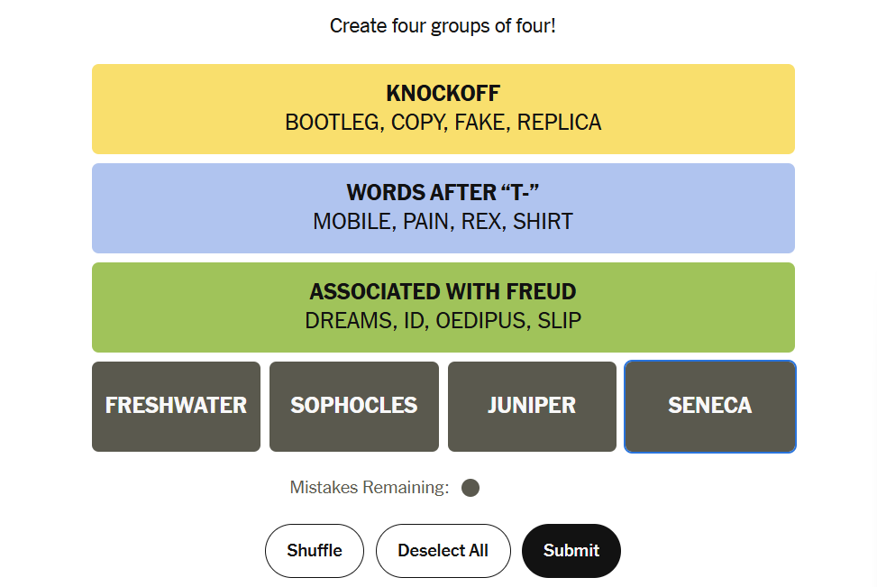Submit the current guess
This screenshot has height=587, width=877.
571,551
